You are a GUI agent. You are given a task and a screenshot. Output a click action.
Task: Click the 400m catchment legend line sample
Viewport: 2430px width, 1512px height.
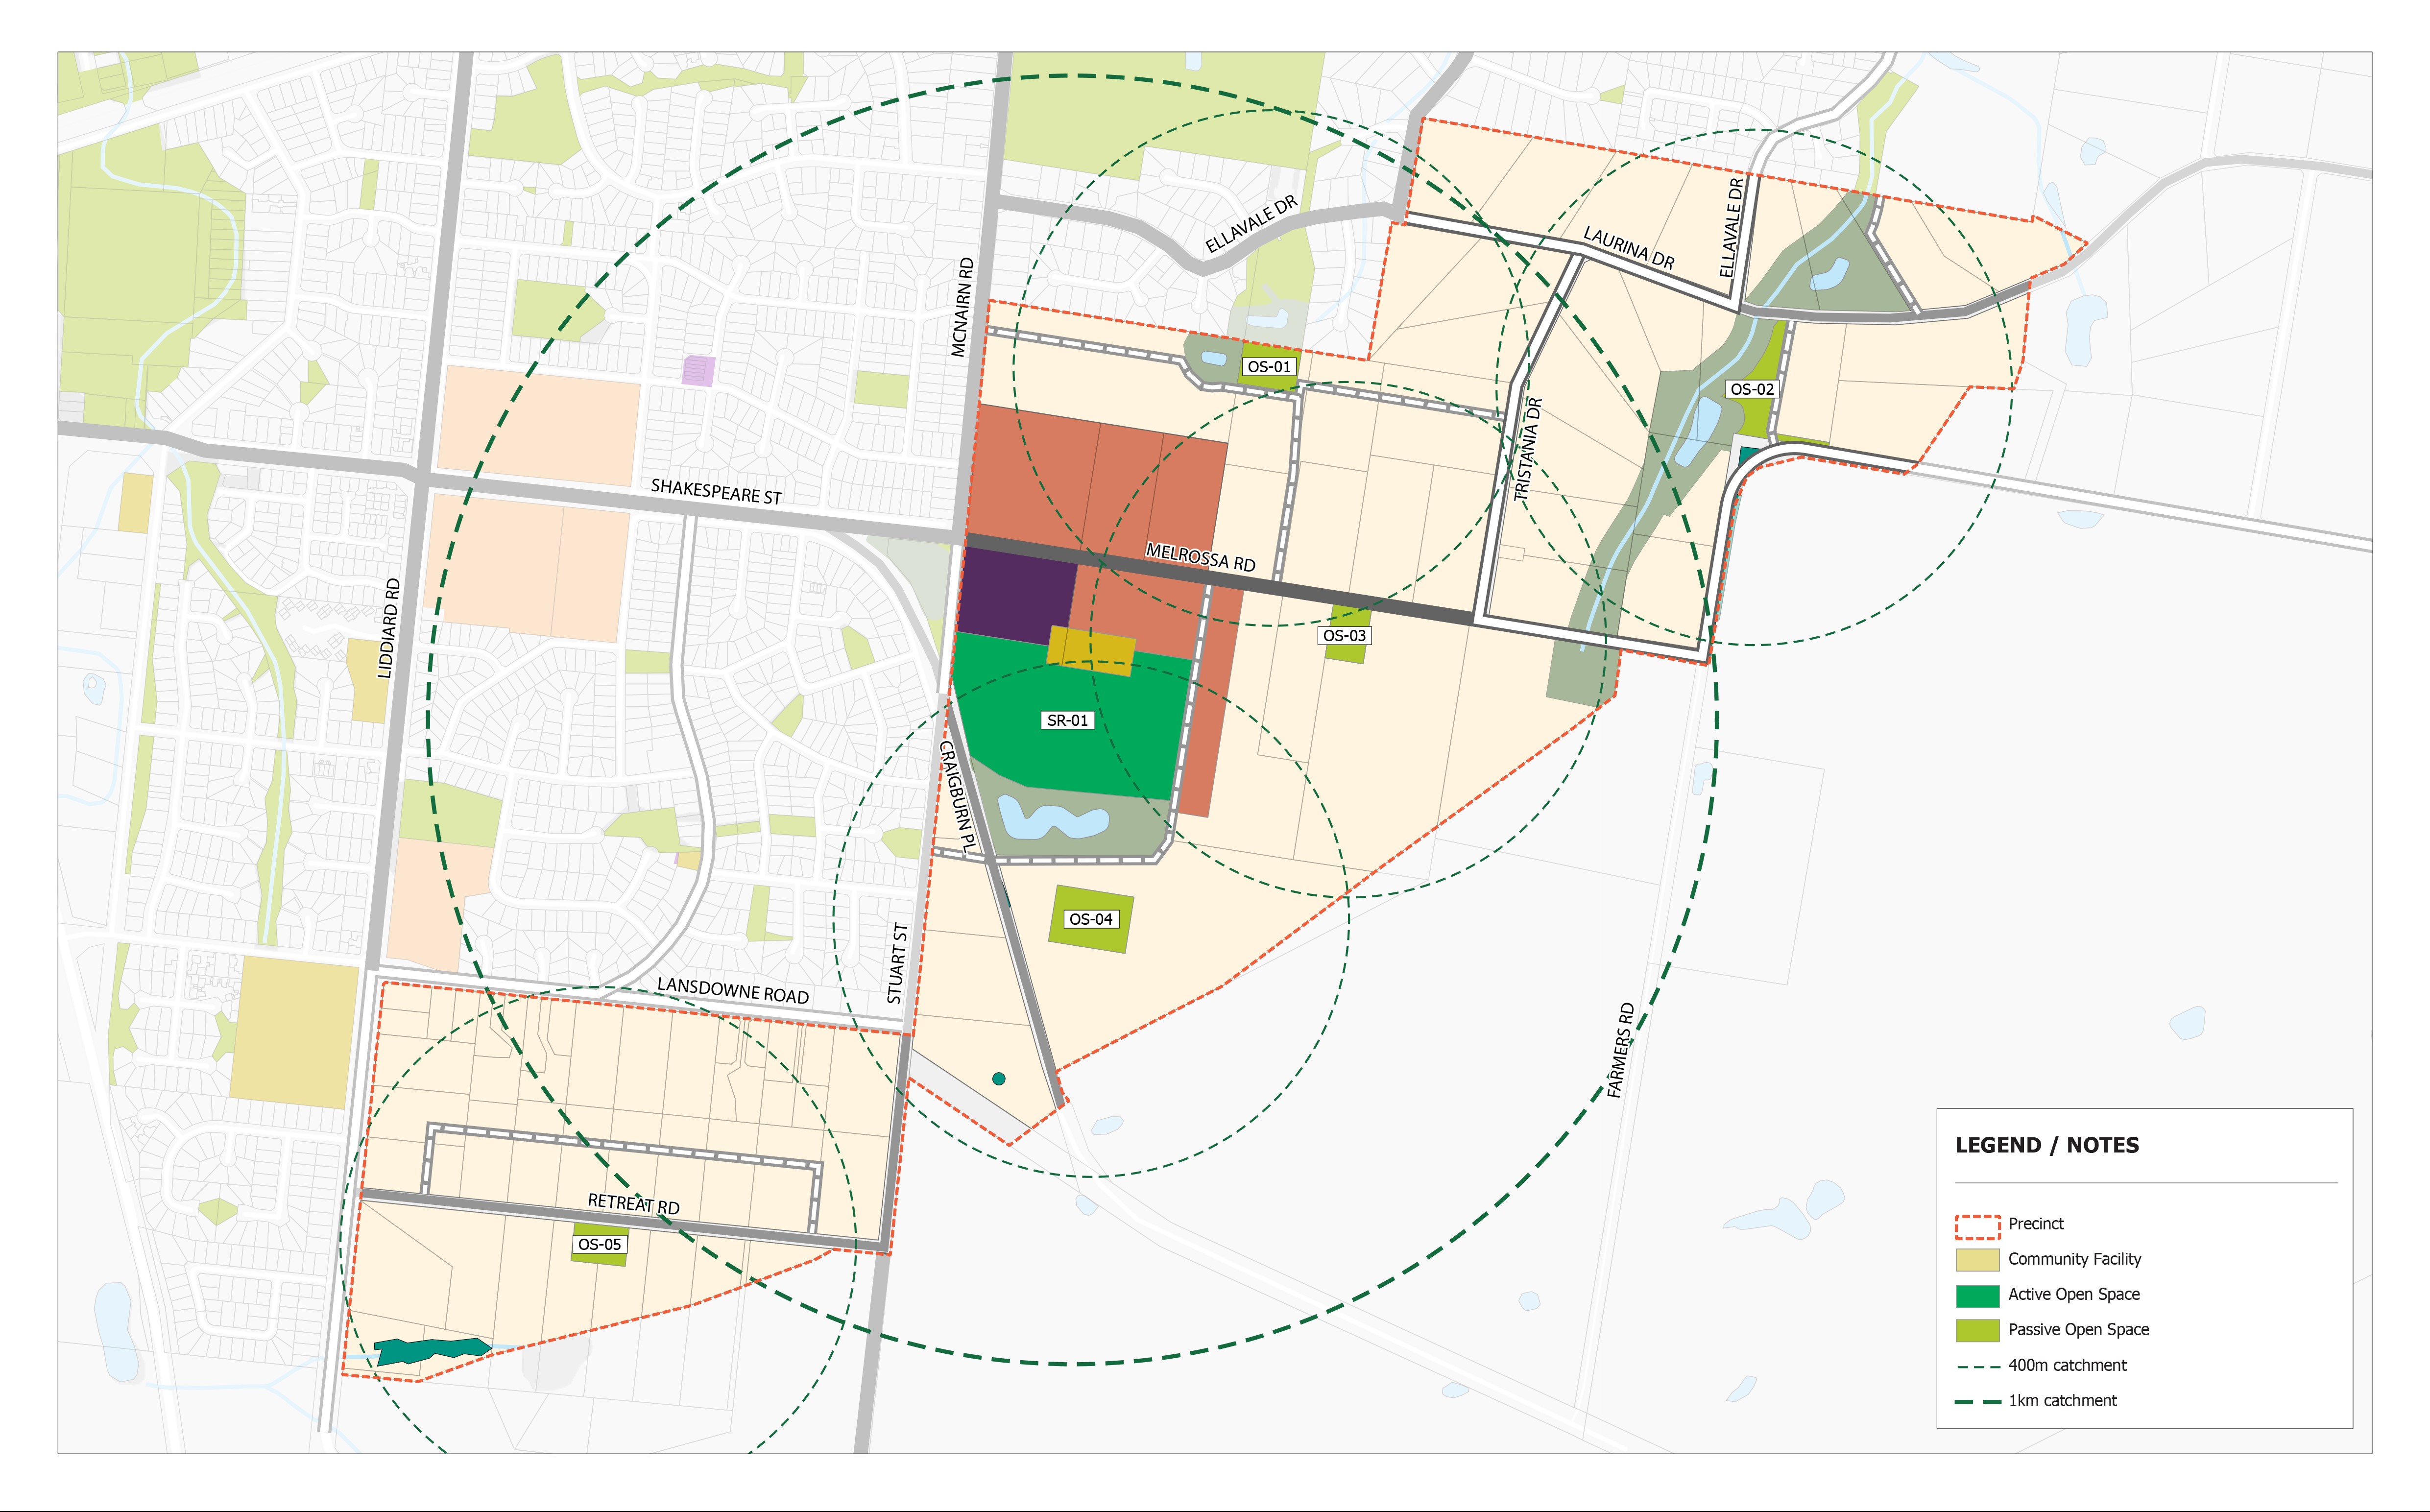pos(1977,1366)
